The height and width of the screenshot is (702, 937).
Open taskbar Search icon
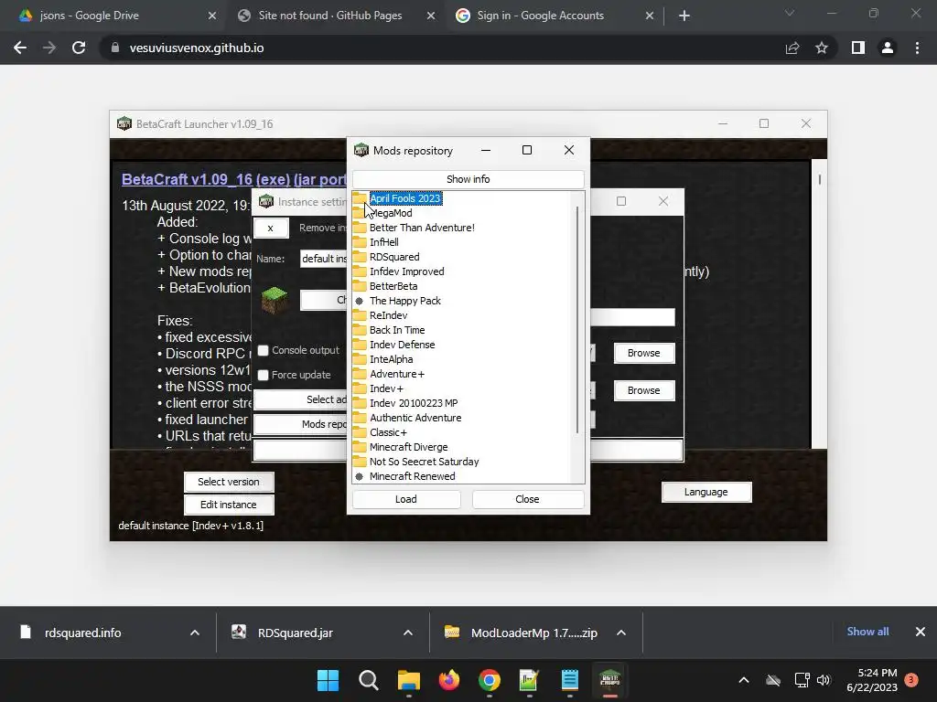[368, 680]
